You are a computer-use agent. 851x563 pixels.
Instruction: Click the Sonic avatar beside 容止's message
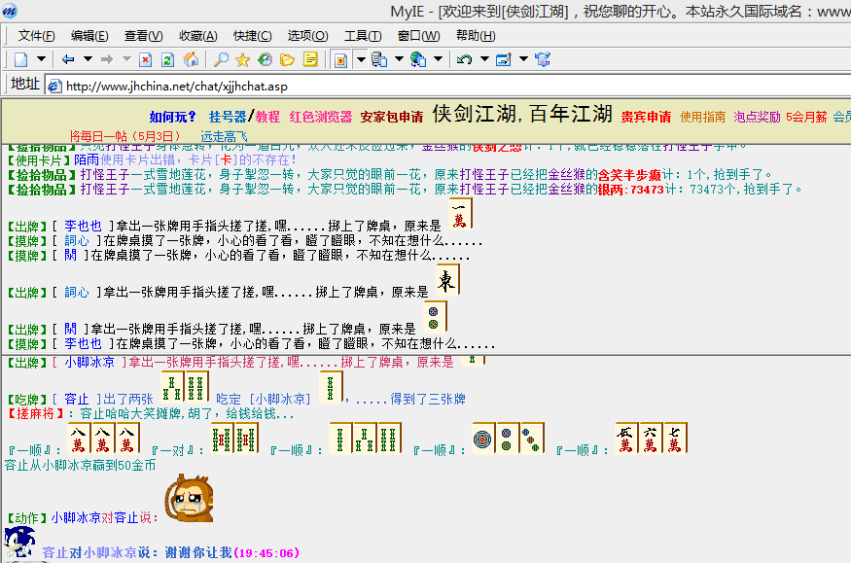pyautogui.click(x=19, y=543)
